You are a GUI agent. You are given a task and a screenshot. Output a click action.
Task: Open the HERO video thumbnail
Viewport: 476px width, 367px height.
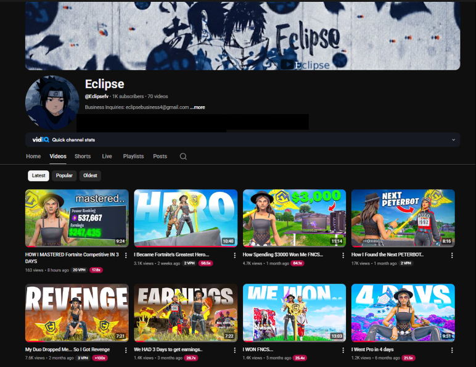[186, 218]
